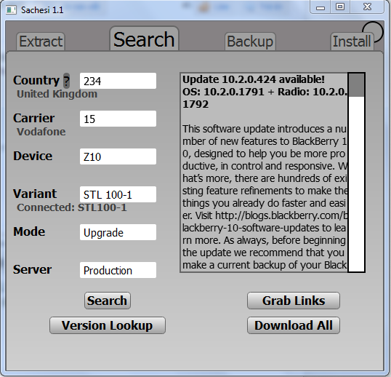The height and width of the screenshot is (377, 391).
Task: Maximize the Sachesi window
Action: click(x=340, y=7)
